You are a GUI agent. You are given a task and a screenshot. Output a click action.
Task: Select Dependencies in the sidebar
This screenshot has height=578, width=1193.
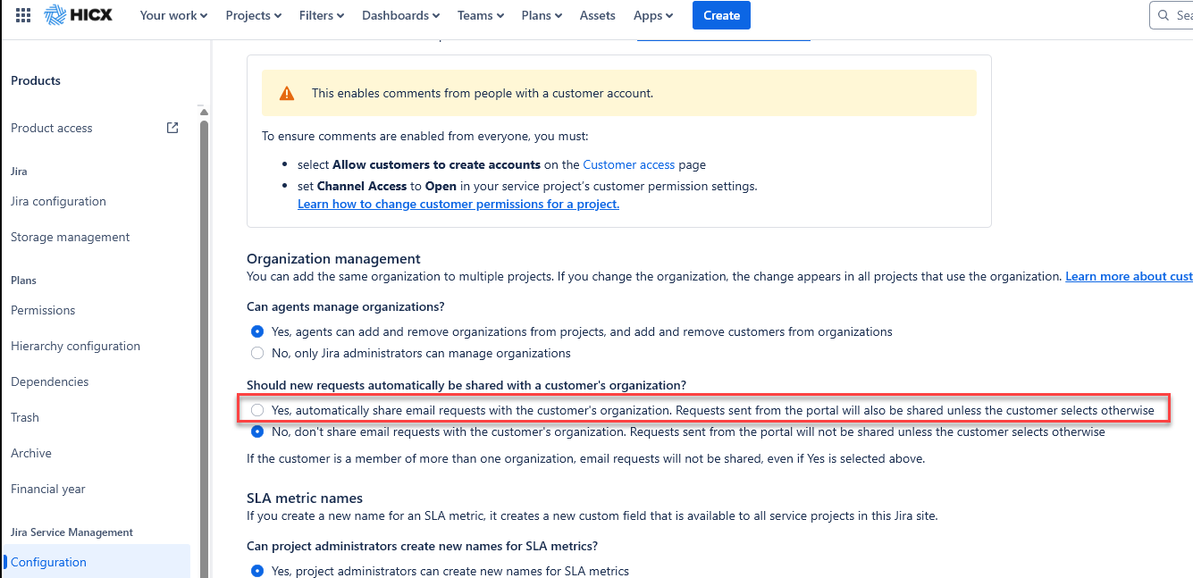[x=50, y=381]
